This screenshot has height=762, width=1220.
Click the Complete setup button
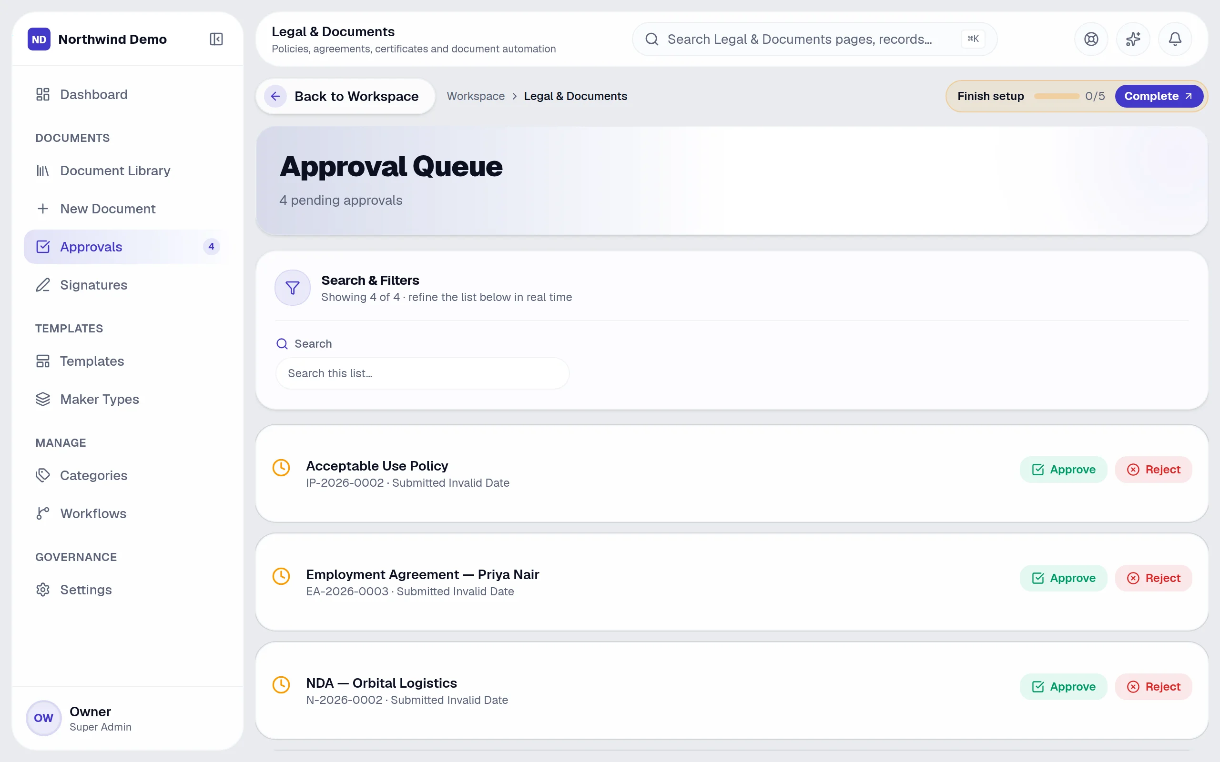(x=1159, y=96)
